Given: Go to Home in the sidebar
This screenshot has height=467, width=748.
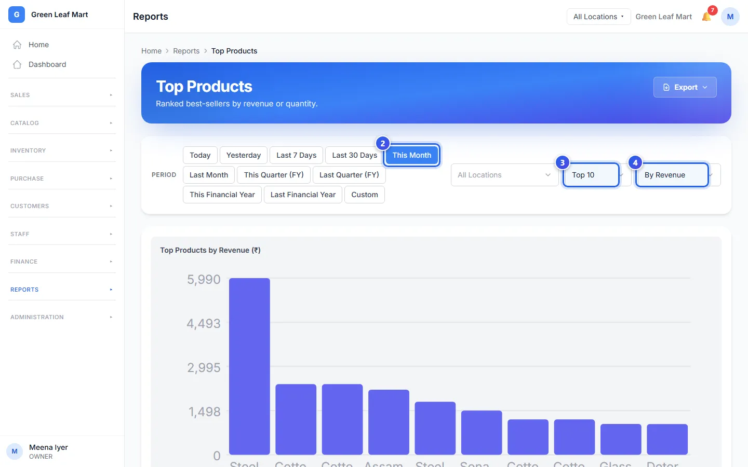Looking at the screenshot, I should pos(62,45).
